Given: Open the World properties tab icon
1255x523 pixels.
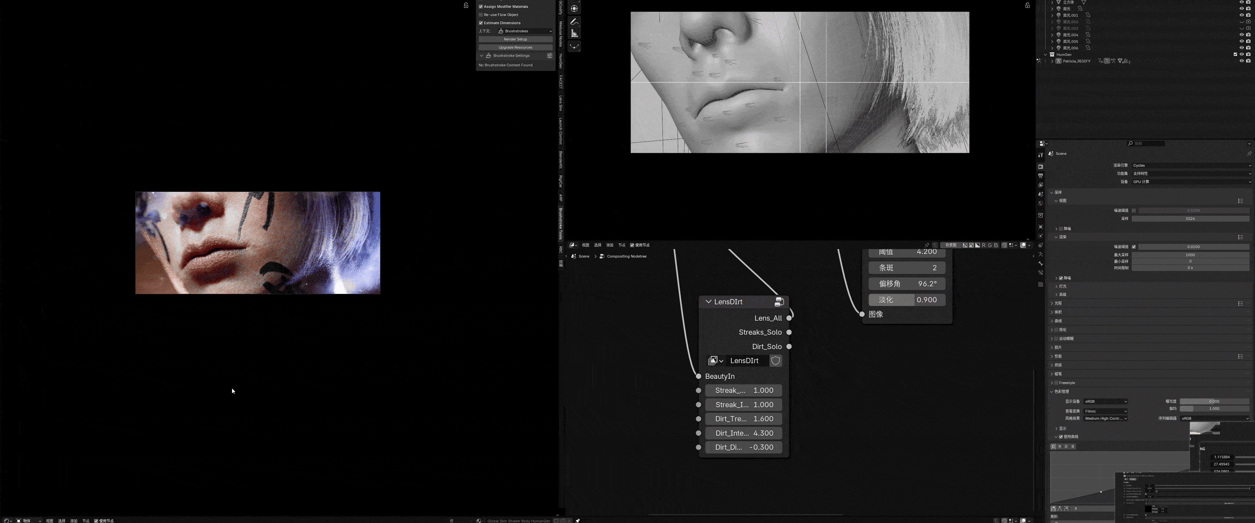Looking at the screenshot, I should (1040, 203).
